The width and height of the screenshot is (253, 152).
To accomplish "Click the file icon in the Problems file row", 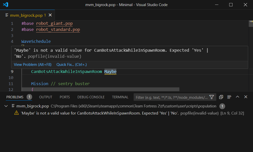I will (x=13, y=106).
